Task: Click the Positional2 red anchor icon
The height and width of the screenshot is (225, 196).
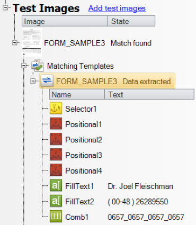Action: pyautogui.click(x=56, y=139)
